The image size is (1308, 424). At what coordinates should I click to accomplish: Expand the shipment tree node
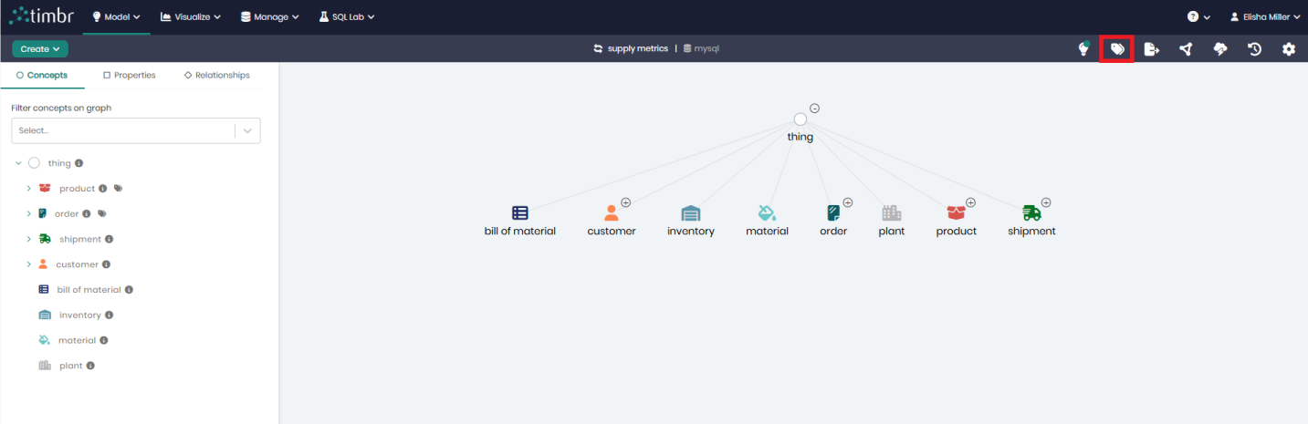[x=28, y=239]
